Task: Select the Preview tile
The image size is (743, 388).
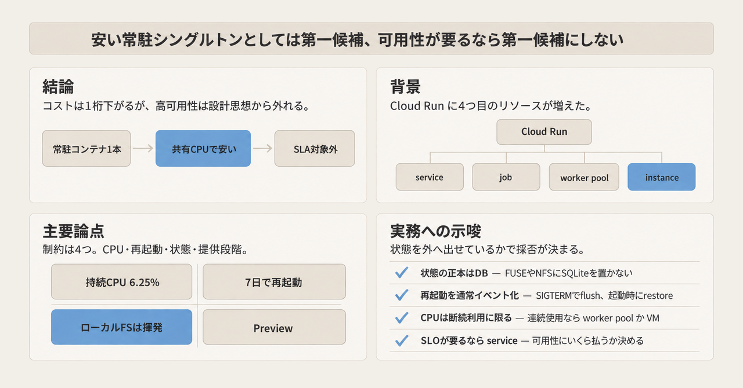Action: [x=274, y=327]
